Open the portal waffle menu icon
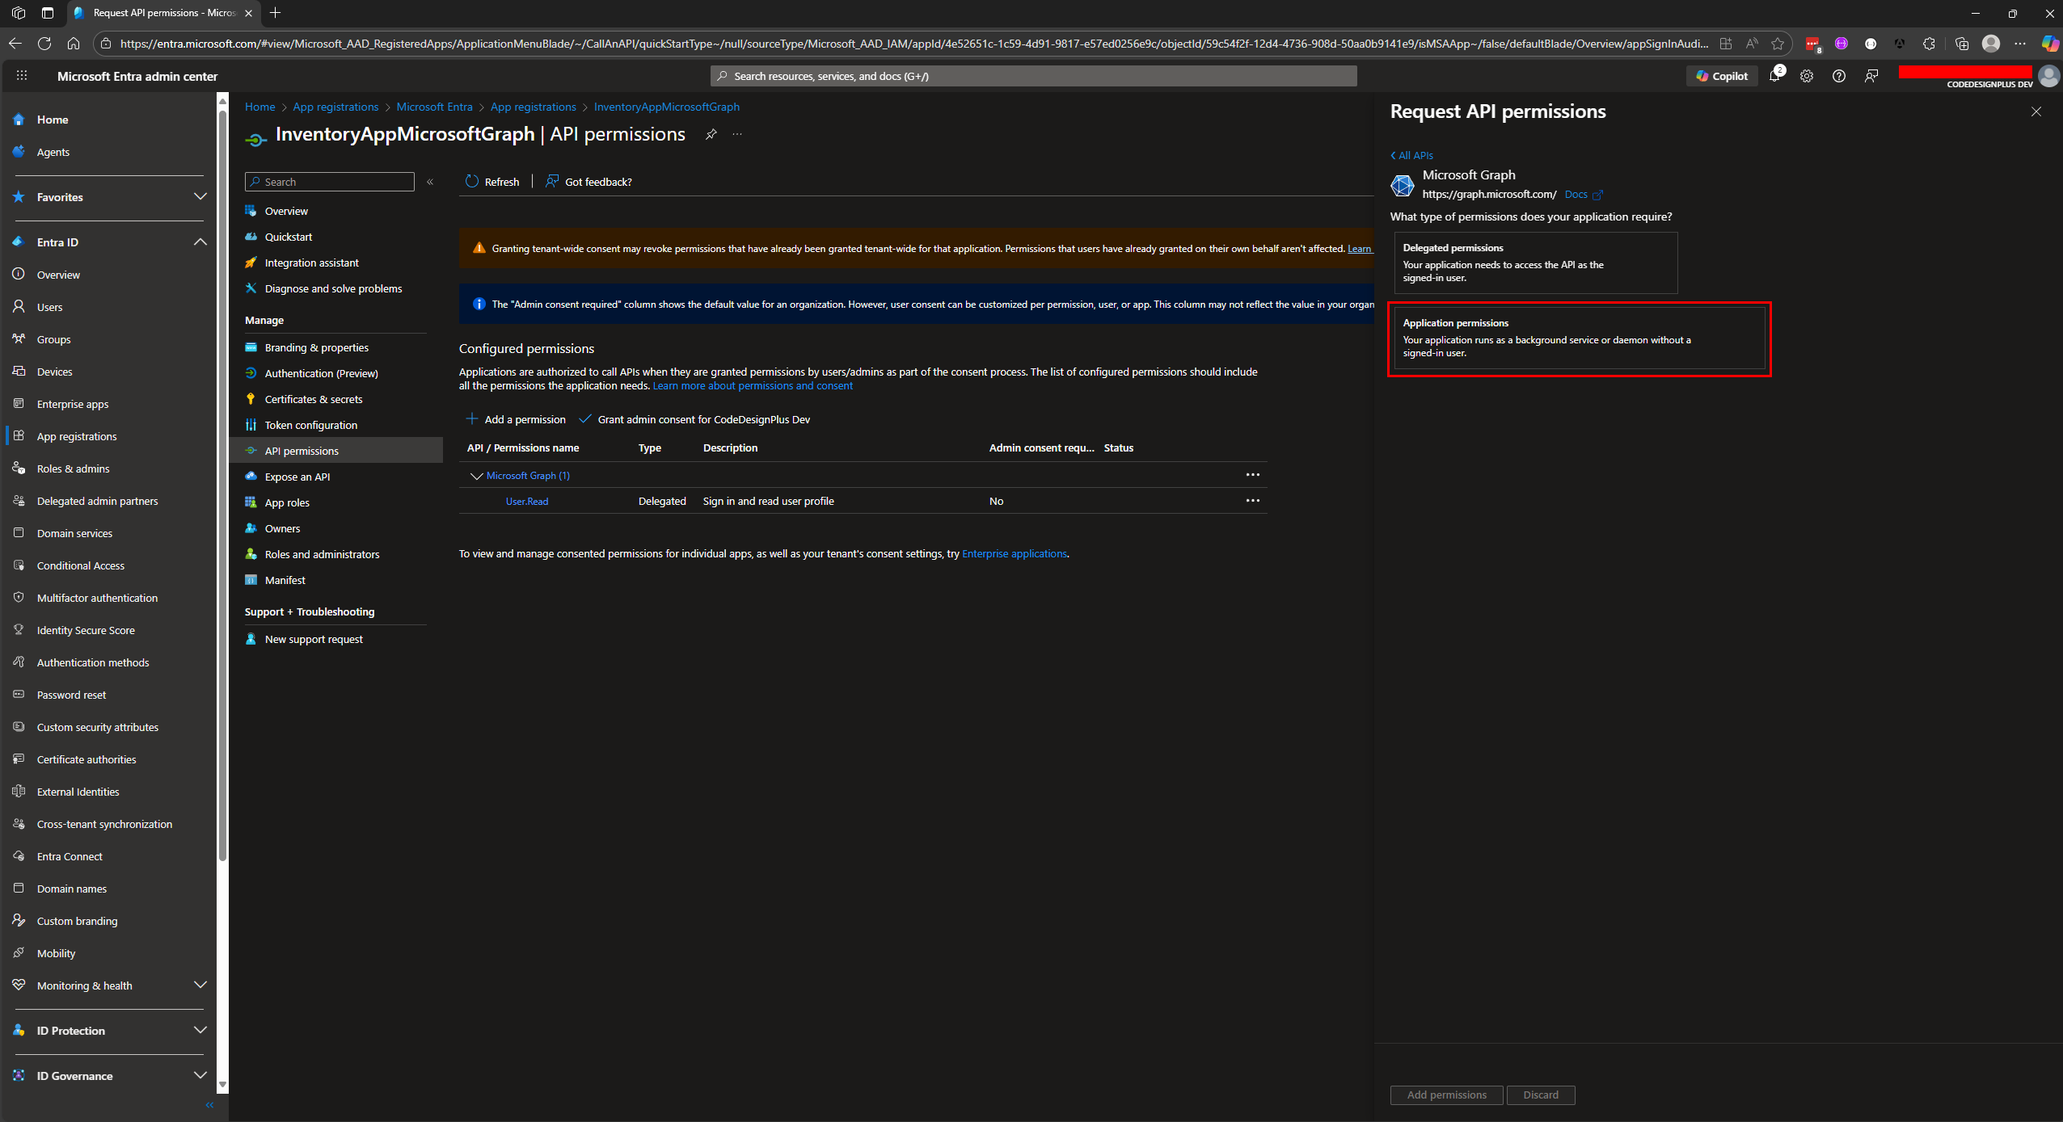The height and width of the screenshot is (1122, 2063). [22, 76]
